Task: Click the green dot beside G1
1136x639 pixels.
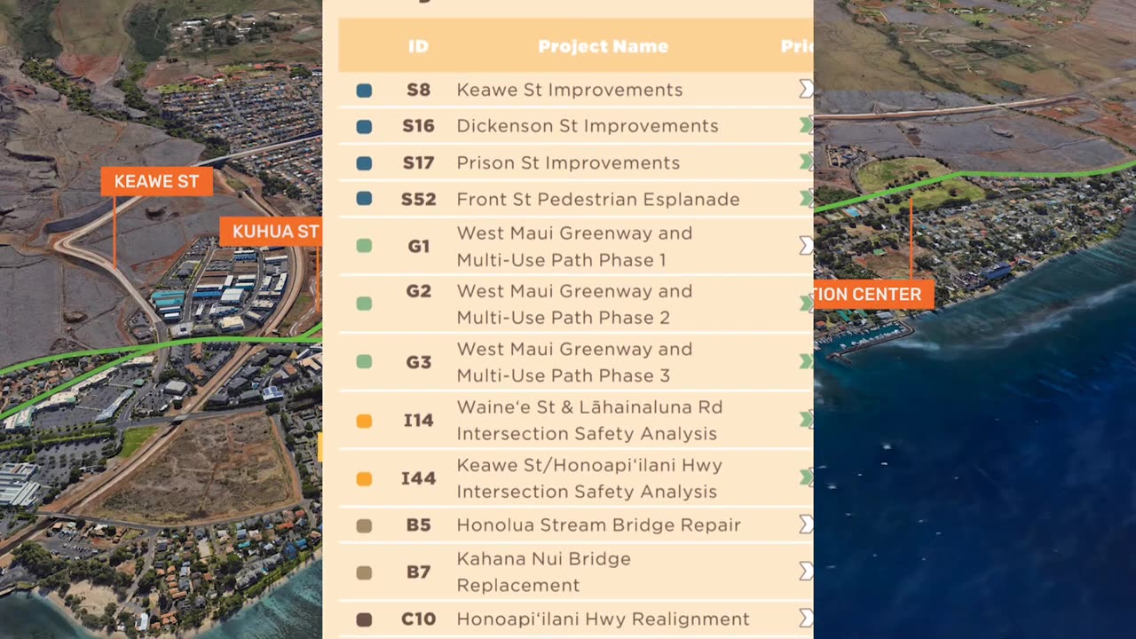Action: point(364,246)
